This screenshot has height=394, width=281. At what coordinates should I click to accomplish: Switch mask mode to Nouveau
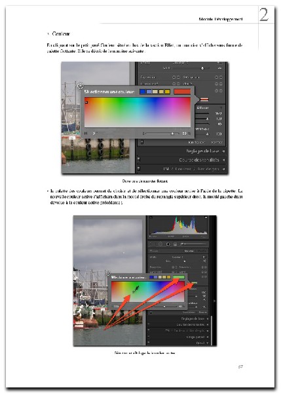[189, 251]
